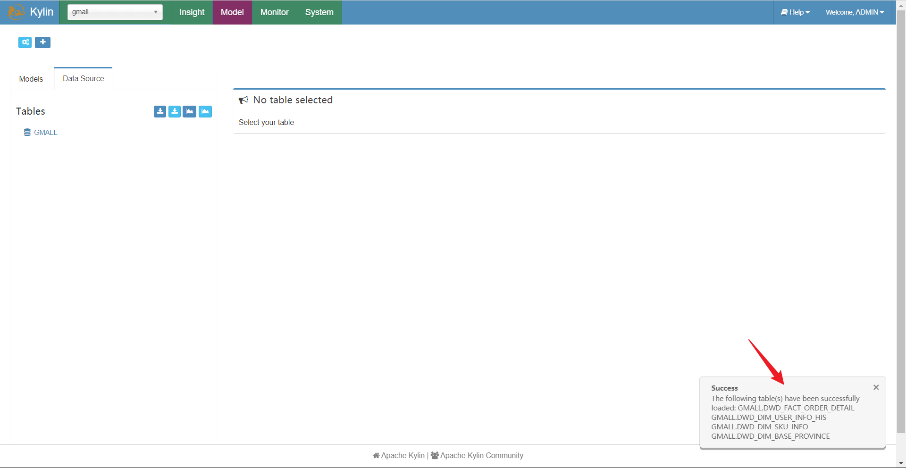Click the Select your table text
The image size is (906, 468).
pos(266,123)
